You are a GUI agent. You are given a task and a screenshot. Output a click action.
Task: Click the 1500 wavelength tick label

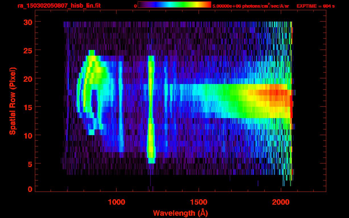(x=199, y=202)
